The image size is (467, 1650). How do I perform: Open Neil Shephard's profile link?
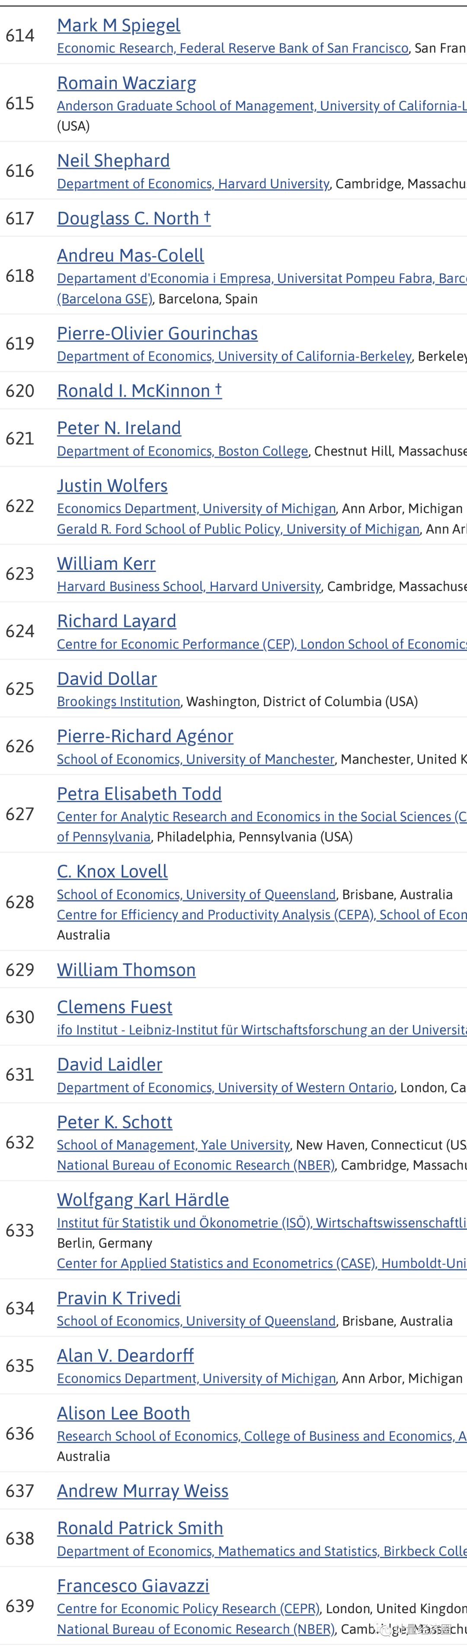click(113, 161)
